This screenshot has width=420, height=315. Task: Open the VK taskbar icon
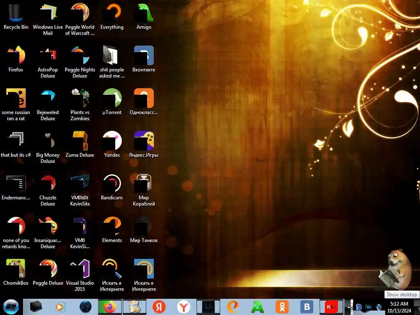(307, 307)
